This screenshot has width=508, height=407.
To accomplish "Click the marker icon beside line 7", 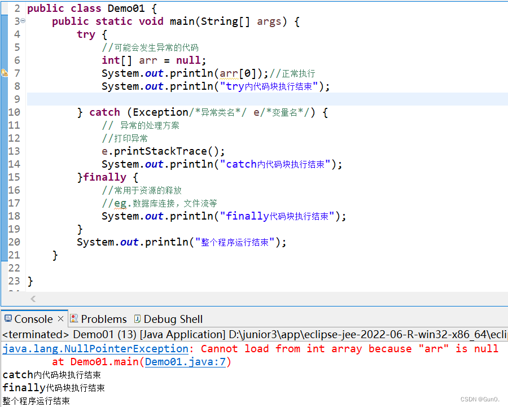I will click(x=3, y=73).
